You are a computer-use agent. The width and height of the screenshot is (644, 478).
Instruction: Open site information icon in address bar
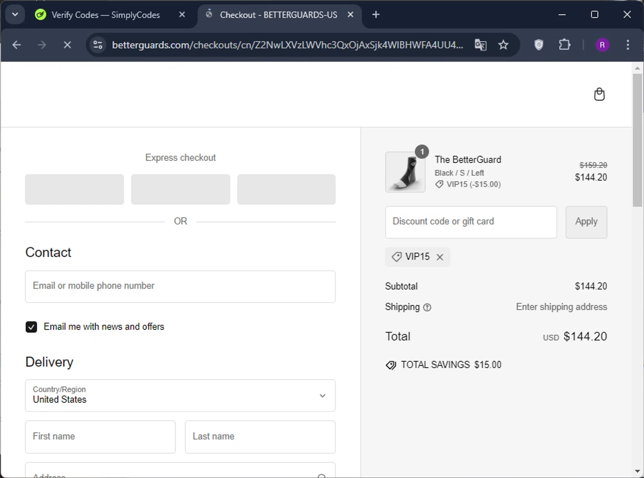[x=98, y=45]
